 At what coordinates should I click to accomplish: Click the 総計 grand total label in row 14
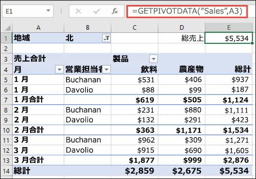coord(38,171)
